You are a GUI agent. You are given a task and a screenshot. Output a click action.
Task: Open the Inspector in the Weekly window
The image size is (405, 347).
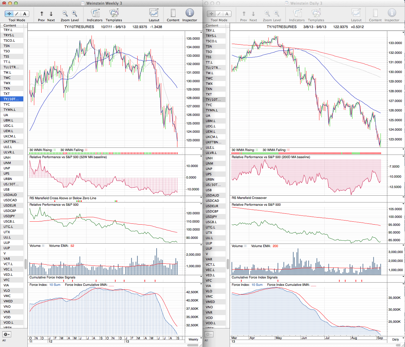[190, 14]
